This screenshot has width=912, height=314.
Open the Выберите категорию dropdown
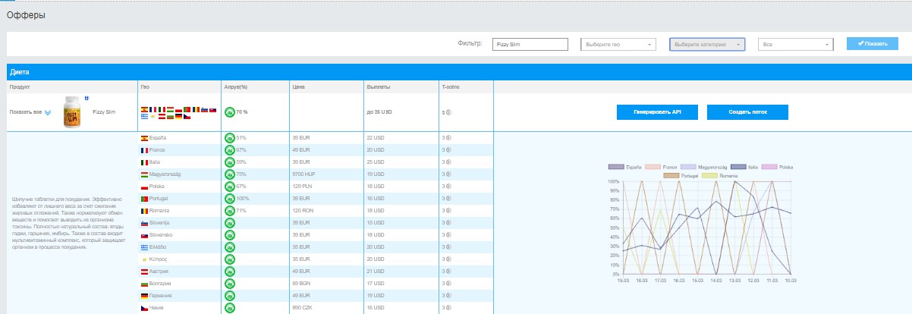(x=707, y=45)
